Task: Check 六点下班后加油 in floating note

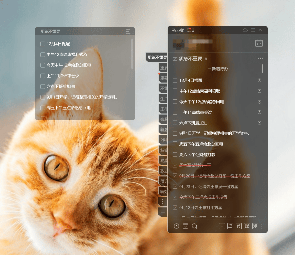Action: [x=43, y=87]
